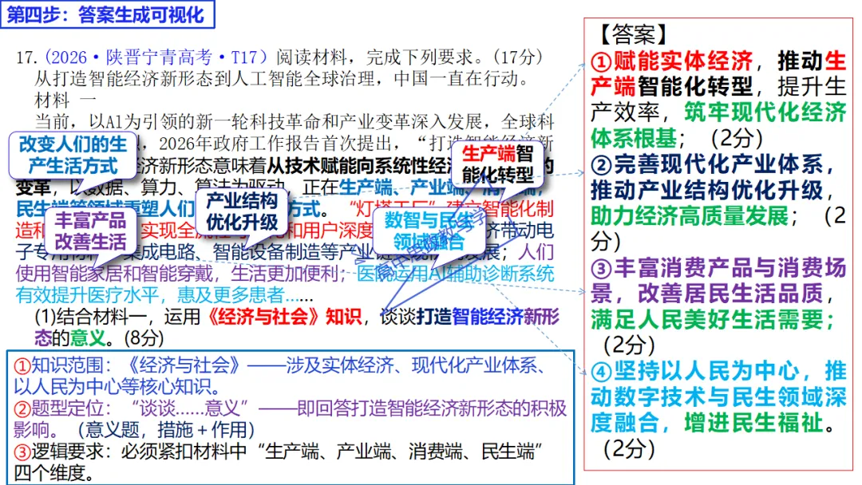Select the green phrase '增进民生福祉'
This screenshot has height=485, width=862.
tap(753, 423)
